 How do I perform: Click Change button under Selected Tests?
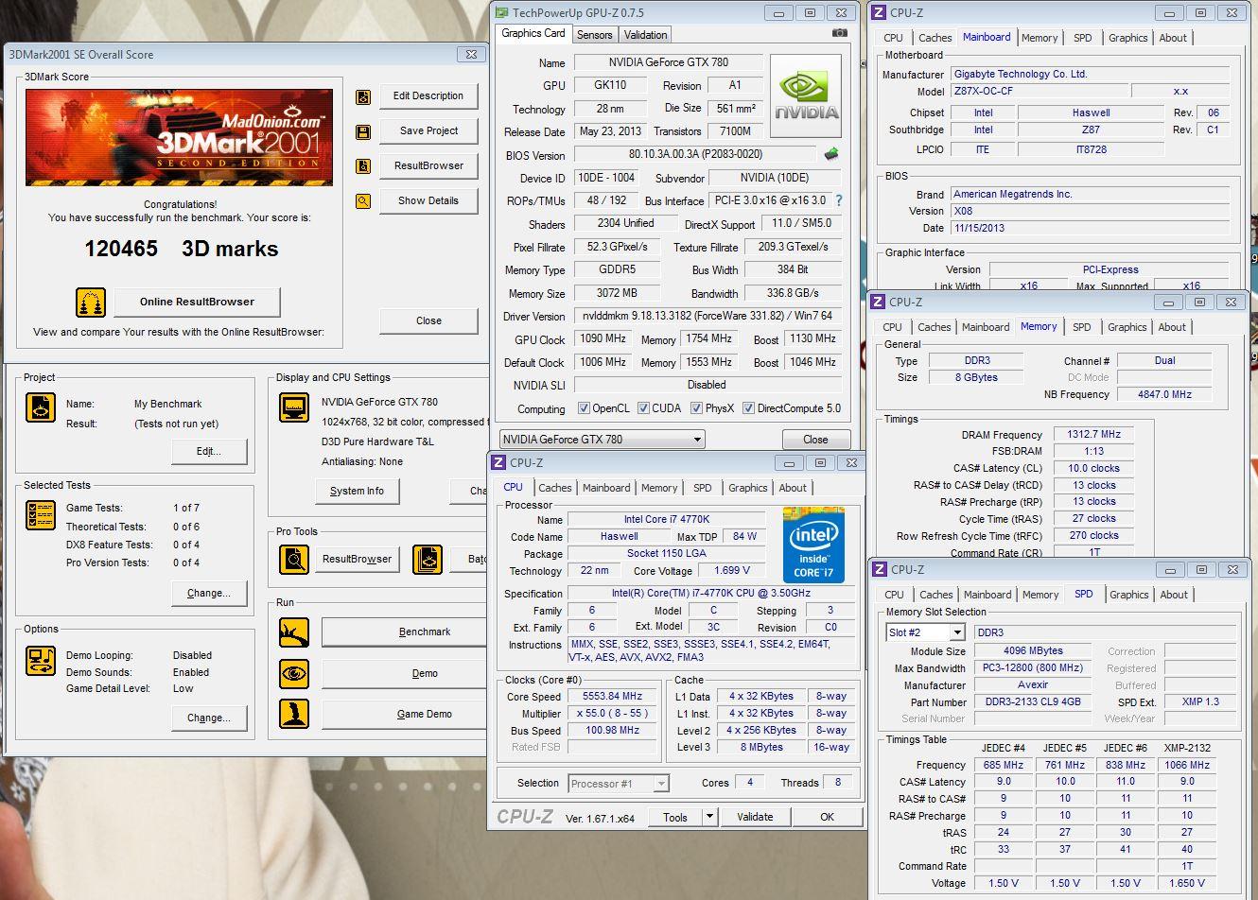point(209,594)
